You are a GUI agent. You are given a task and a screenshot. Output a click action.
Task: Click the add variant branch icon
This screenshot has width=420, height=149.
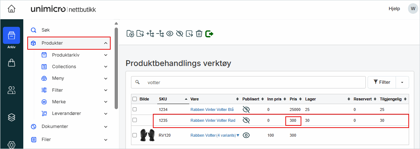[x=150, y=34]
